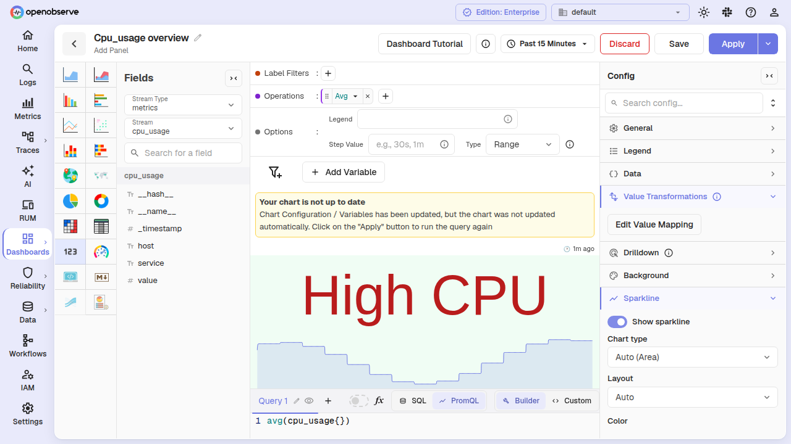Pick the sankey chart type
791x444 pixels.
[70, 302]
